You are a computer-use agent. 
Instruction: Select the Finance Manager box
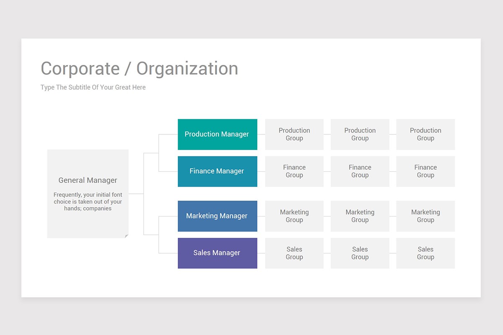pos(217,171)
